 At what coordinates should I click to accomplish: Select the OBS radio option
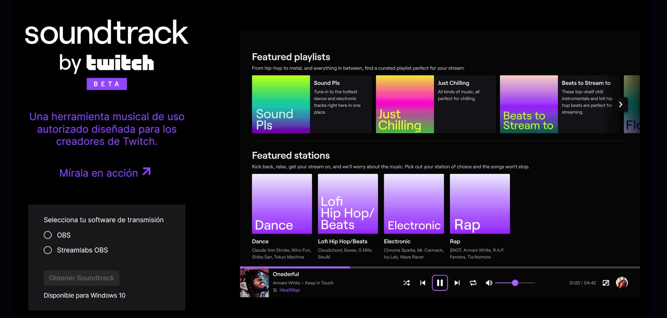(48, 235)
